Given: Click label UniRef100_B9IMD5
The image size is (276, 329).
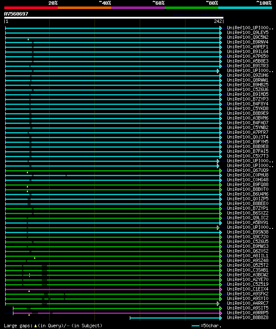Looking at the screenshot, I should pyautogui.click(x=248, y=95).
